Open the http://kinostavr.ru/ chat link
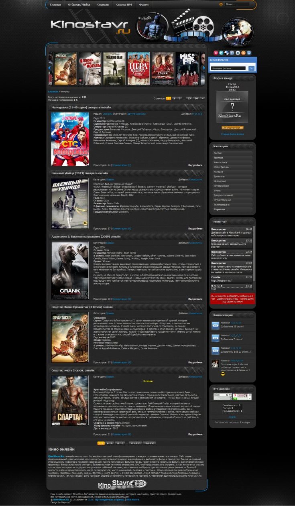 [x=221, y=280]
